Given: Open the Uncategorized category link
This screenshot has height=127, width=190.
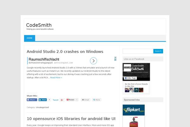Looking at the screenshot, I should [42, 107].
